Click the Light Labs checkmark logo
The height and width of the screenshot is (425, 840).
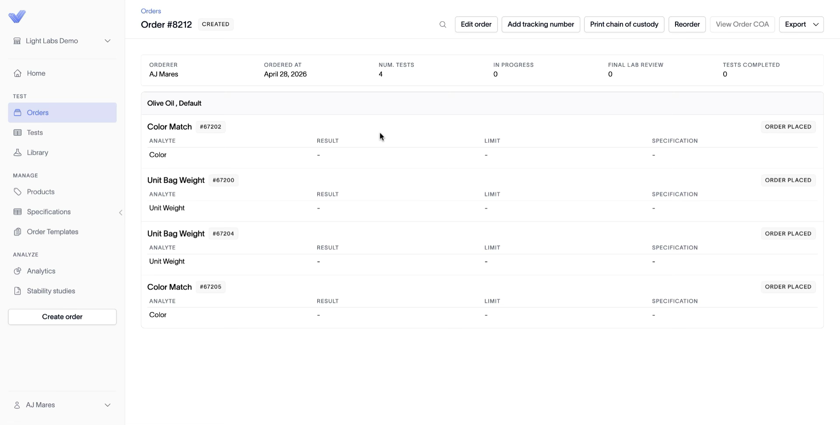click(17, 17)
